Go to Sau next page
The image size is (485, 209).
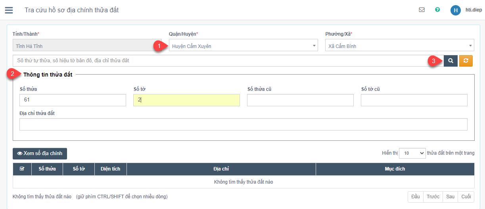coord(450,197)
